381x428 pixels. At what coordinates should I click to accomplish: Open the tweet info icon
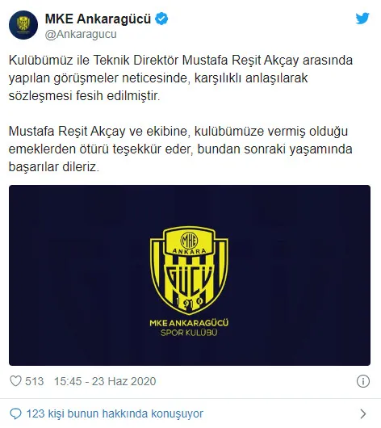click(363, 381)
